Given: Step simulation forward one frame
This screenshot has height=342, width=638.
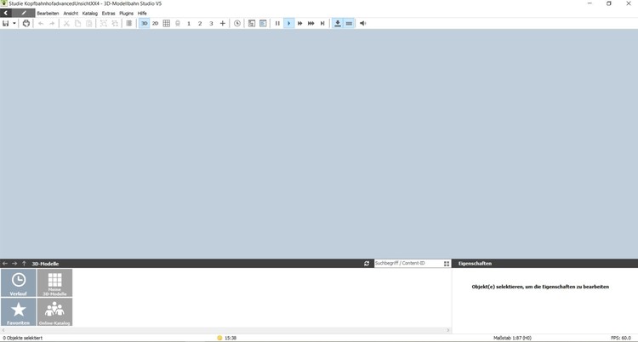Looking at the screenshot, I should tap(322, 24).
